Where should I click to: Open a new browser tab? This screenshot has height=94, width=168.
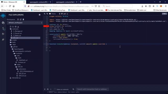tap(81, 2)
